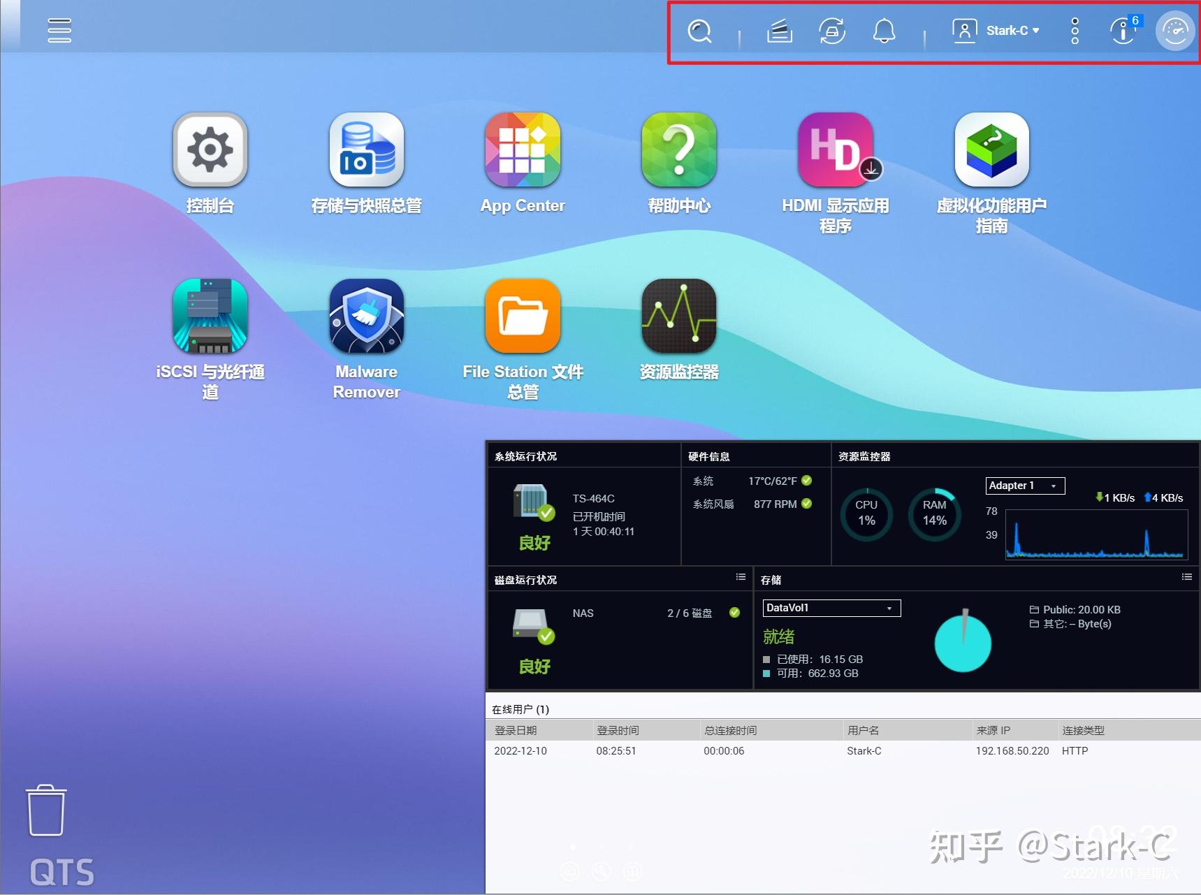Open 存储与快照总管 storage manager
The image size is (1201, 895).
click(365, 150)
